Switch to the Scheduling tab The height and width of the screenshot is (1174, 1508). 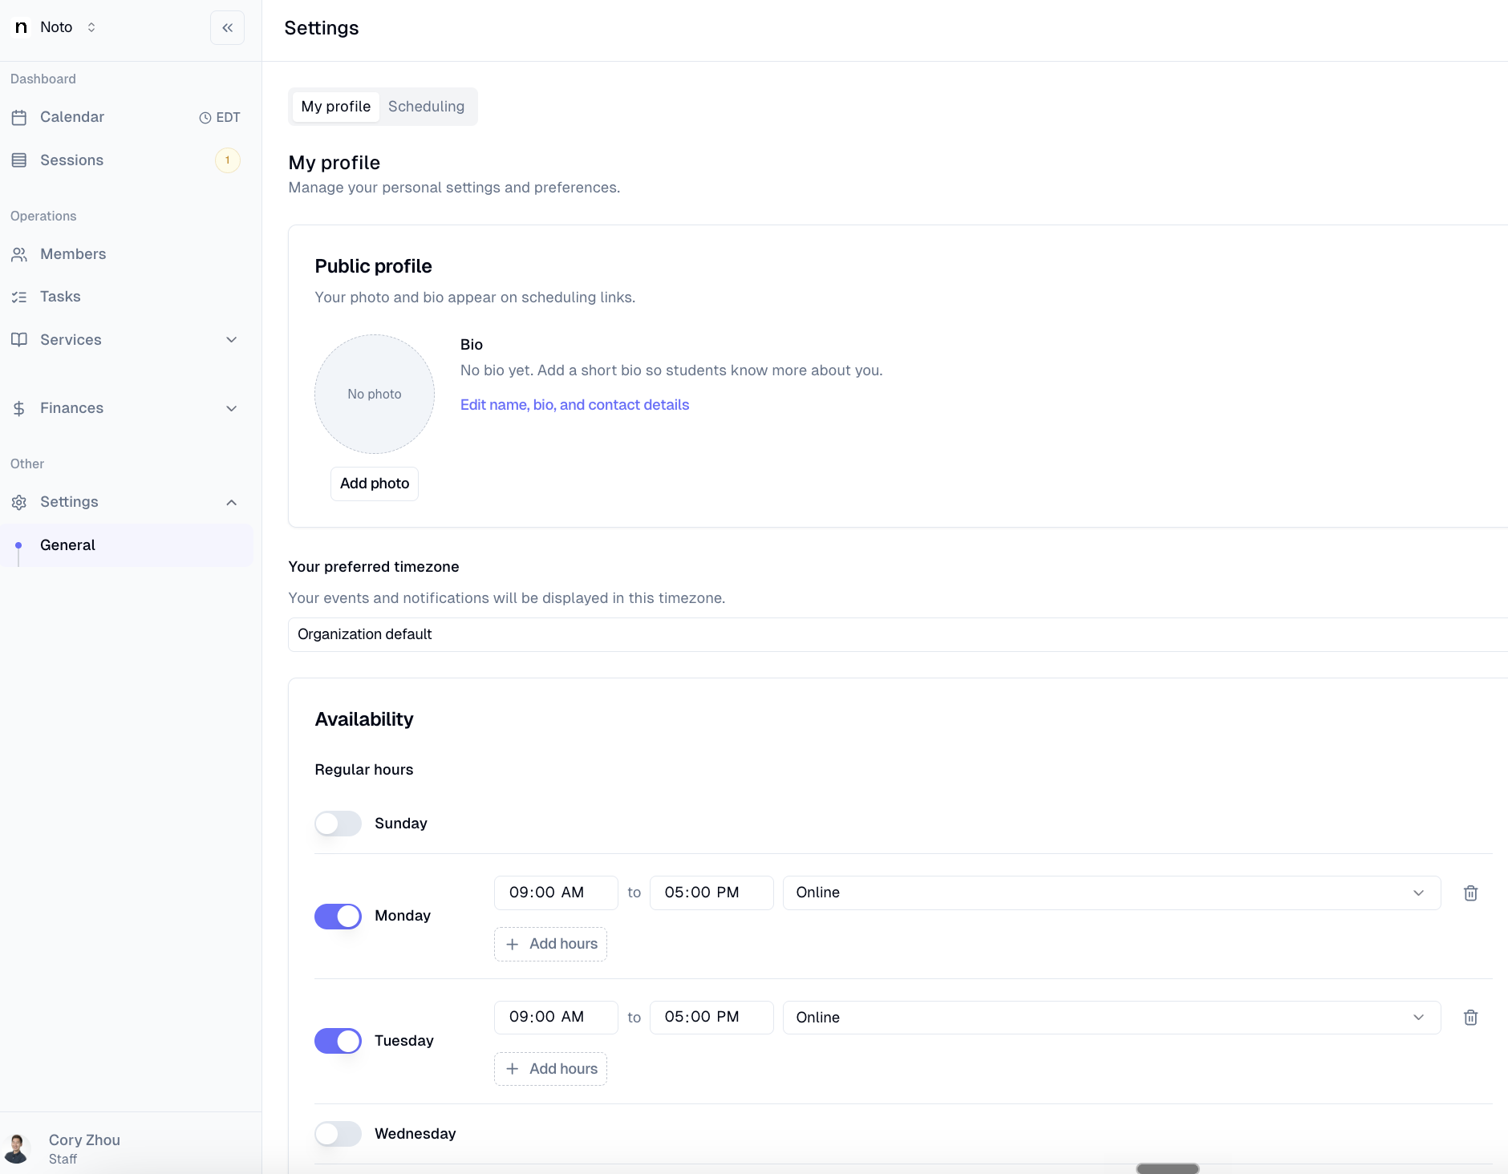click(x=426, y=107)
